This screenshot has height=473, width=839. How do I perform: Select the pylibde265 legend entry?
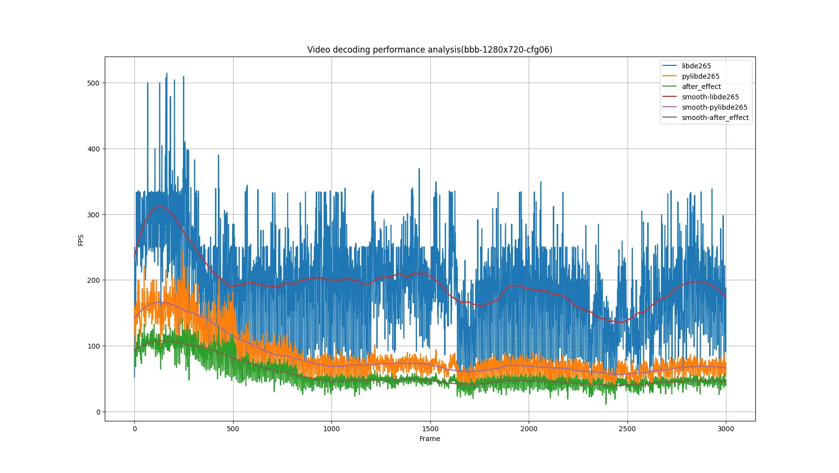coord(691,76)
